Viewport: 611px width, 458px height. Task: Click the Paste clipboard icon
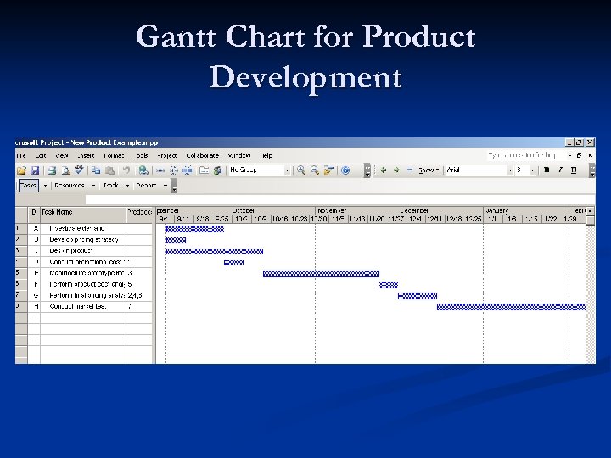[x=109, y=170]
